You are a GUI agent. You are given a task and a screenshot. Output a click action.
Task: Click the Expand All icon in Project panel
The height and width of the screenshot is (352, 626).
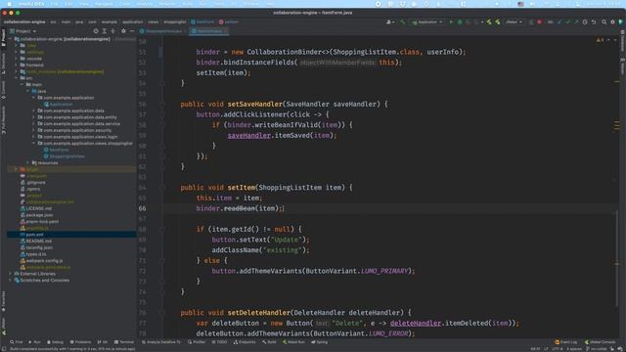click(x=105, y=30)
